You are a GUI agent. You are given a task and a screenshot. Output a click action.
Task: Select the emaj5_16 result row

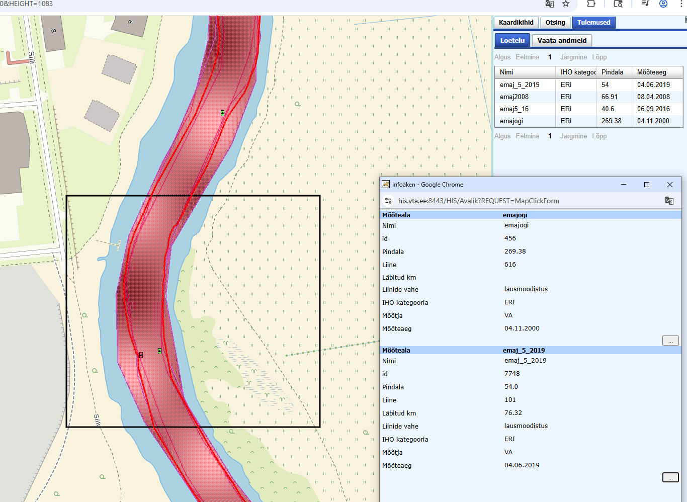[x=514, y=109]
